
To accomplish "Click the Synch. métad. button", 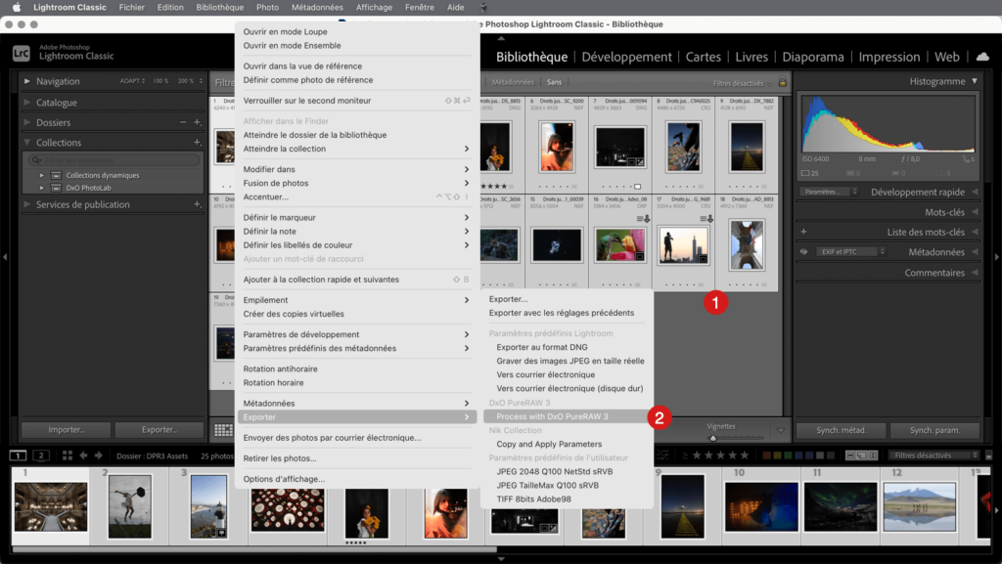I will point(841,430).
